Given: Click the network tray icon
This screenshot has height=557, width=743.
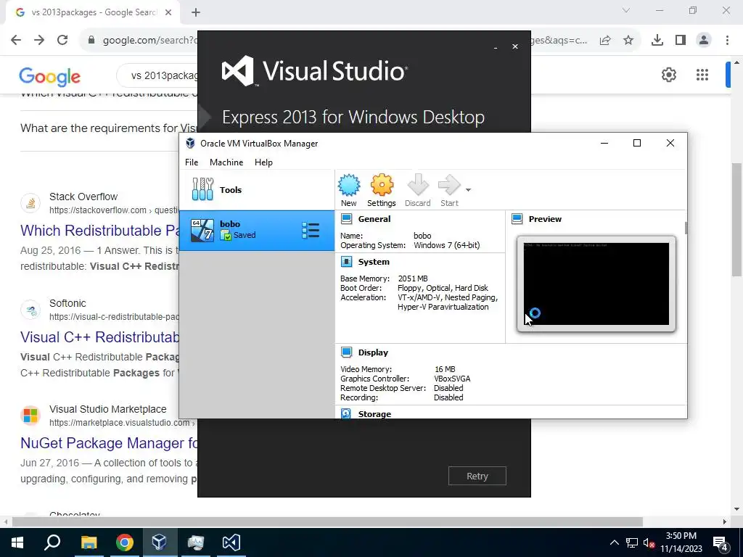Looking at the screenshot, I should [632, 542].
